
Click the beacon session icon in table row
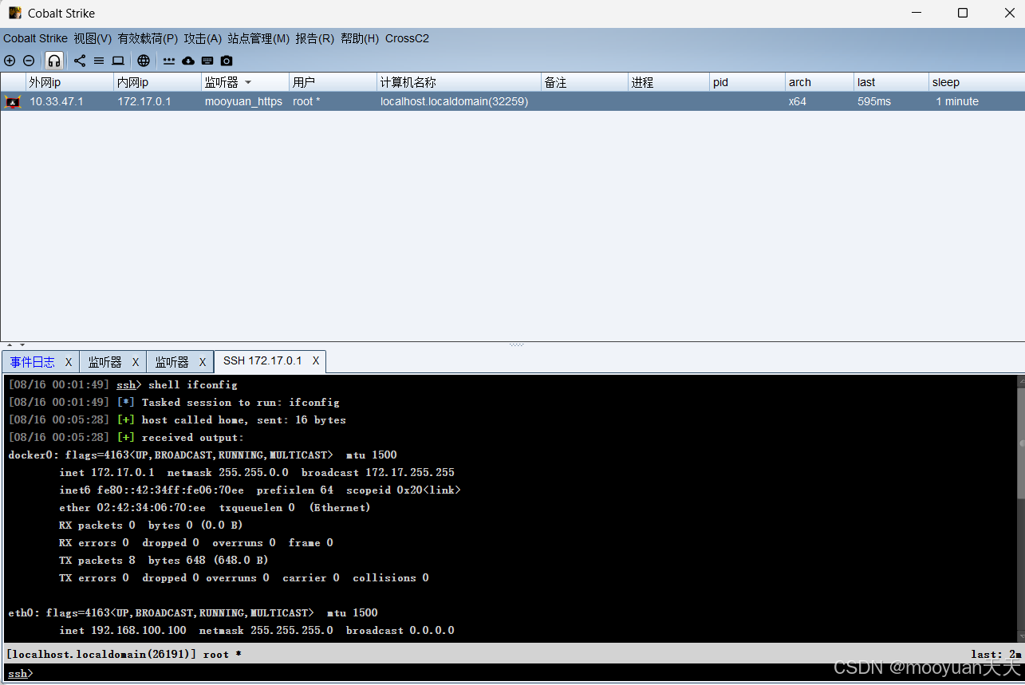click(12, 101)
